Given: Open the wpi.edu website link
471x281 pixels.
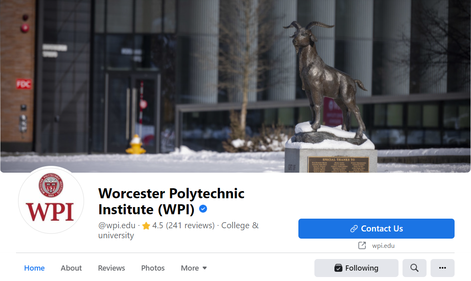Looking at the screenshot, I should 383,245.
